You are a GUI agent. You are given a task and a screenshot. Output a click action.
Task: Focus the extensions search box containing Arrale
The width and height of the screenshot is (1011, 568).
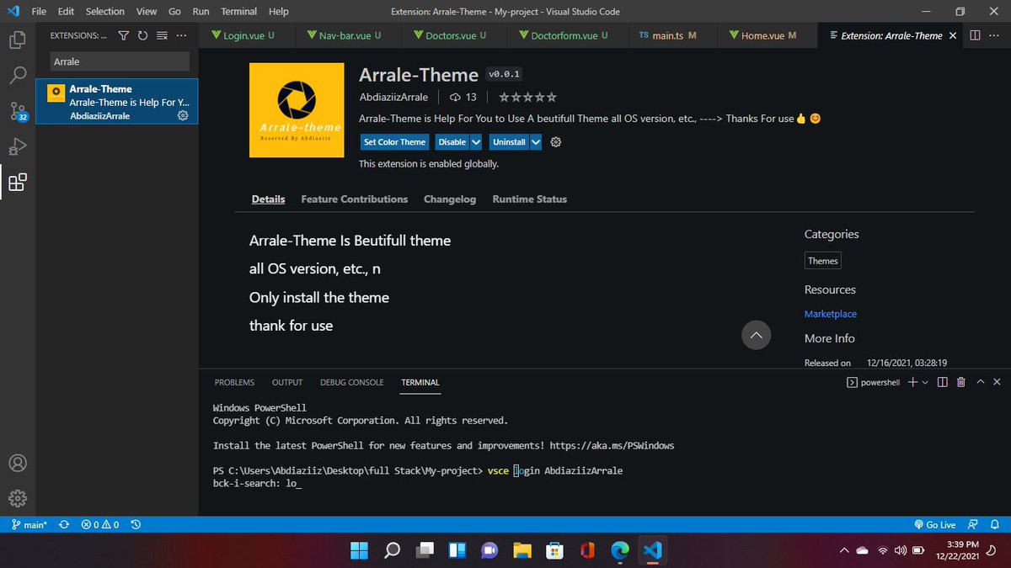118,61
